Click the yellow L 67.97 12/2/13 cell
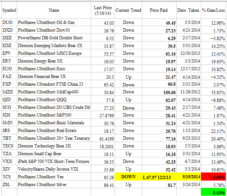 coord(159,177)
